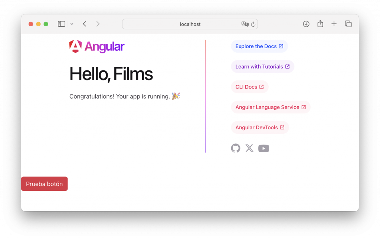
Task: Show Safari downloads
Action: 306,24
